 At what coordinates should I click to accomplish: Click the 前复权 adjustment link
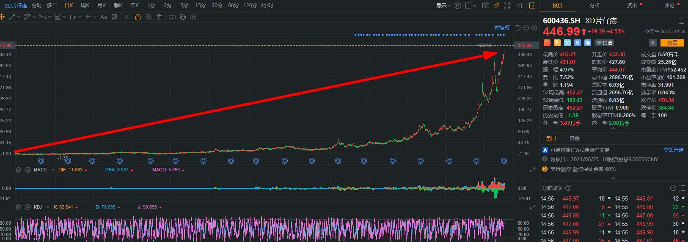coord(502,28)
